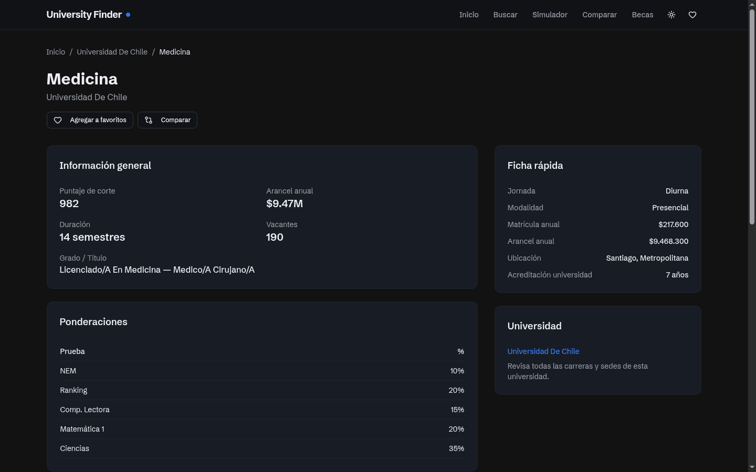Click the Ficha rápida heading
Viewport: 756px width, 472px height.
(x=535, y=166)
